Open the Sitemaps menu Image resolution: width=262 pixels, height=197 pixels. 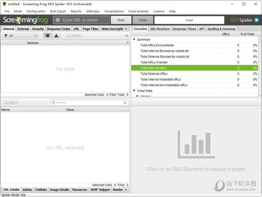(93, 11)
